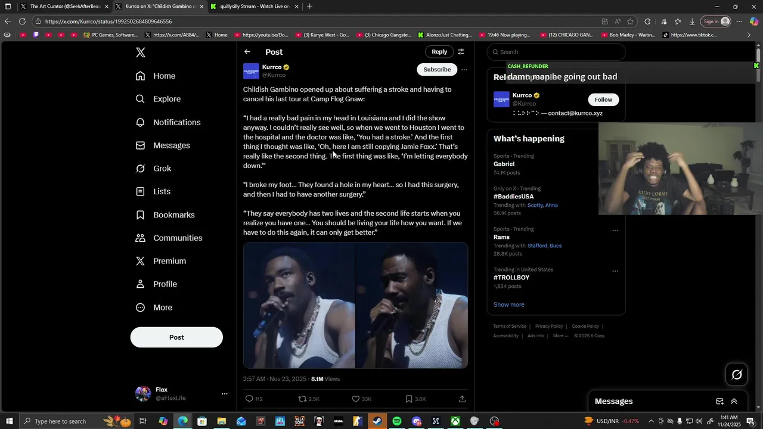Open Steam from the taskbar
This screenshot has width=763, height=429.
(377, 421)
